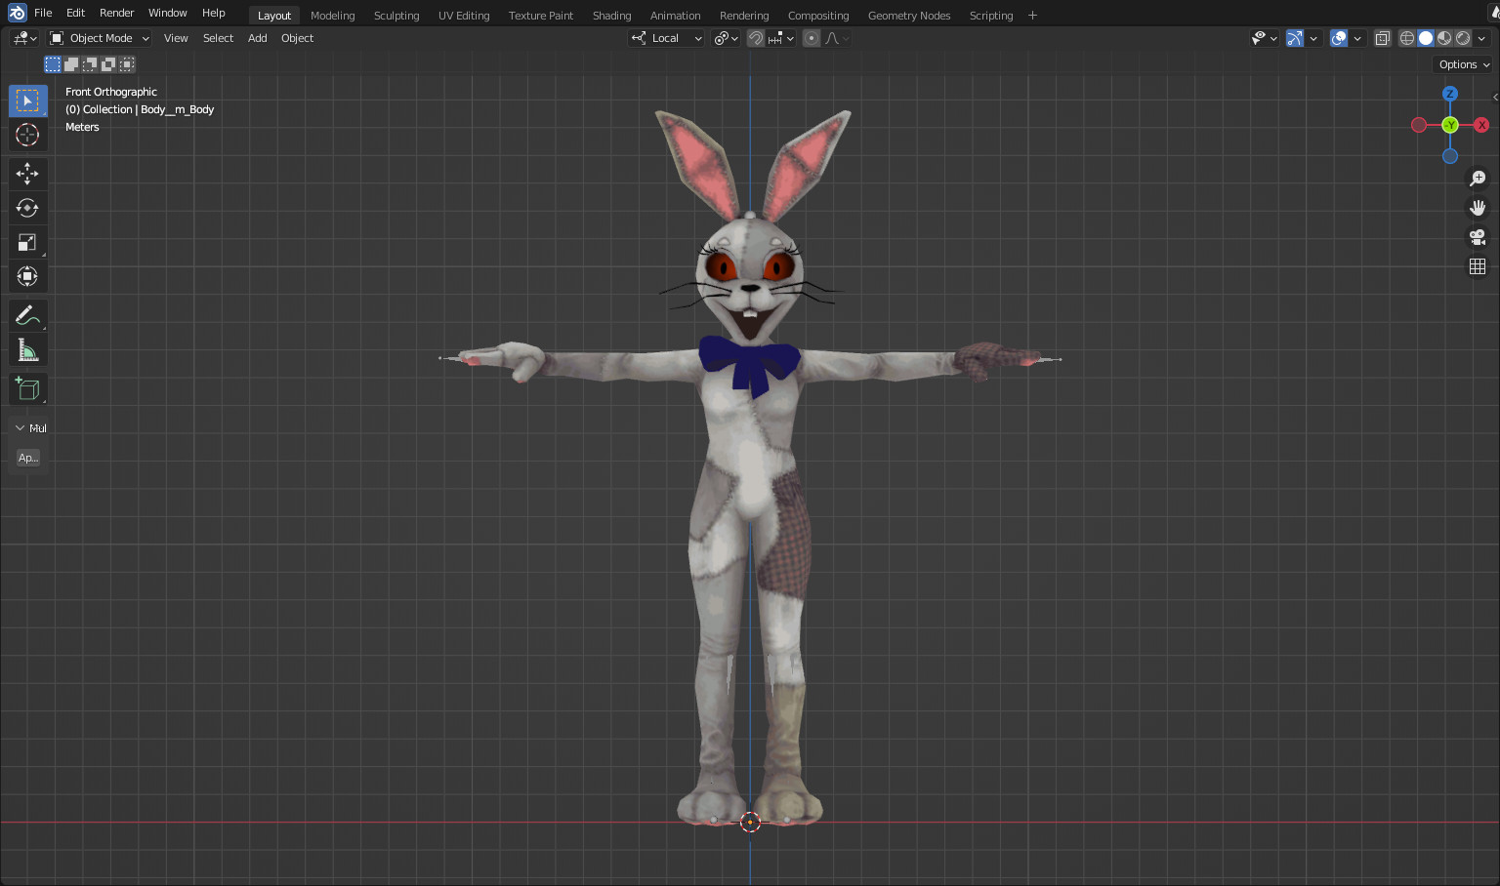Toggle proportional editing button
This screenshot has width=1500, height=886.
point(812,38)
